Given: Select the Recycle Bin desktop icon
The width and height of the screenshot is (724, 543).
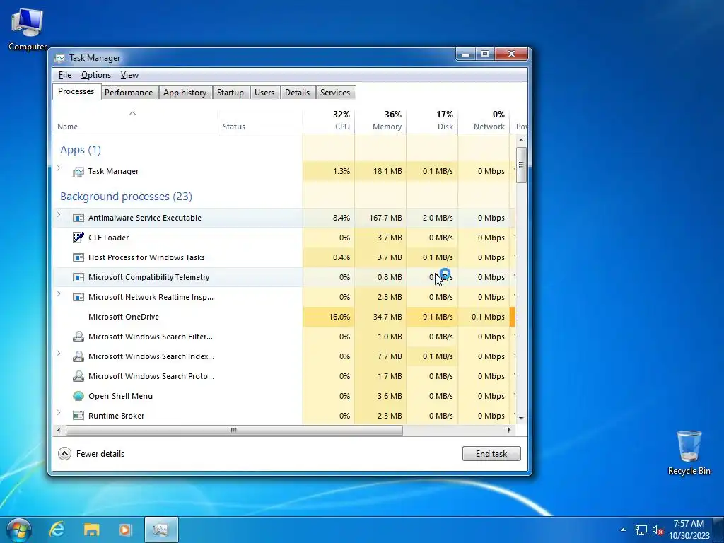Looking at the screenshot, I should (689, 453).
